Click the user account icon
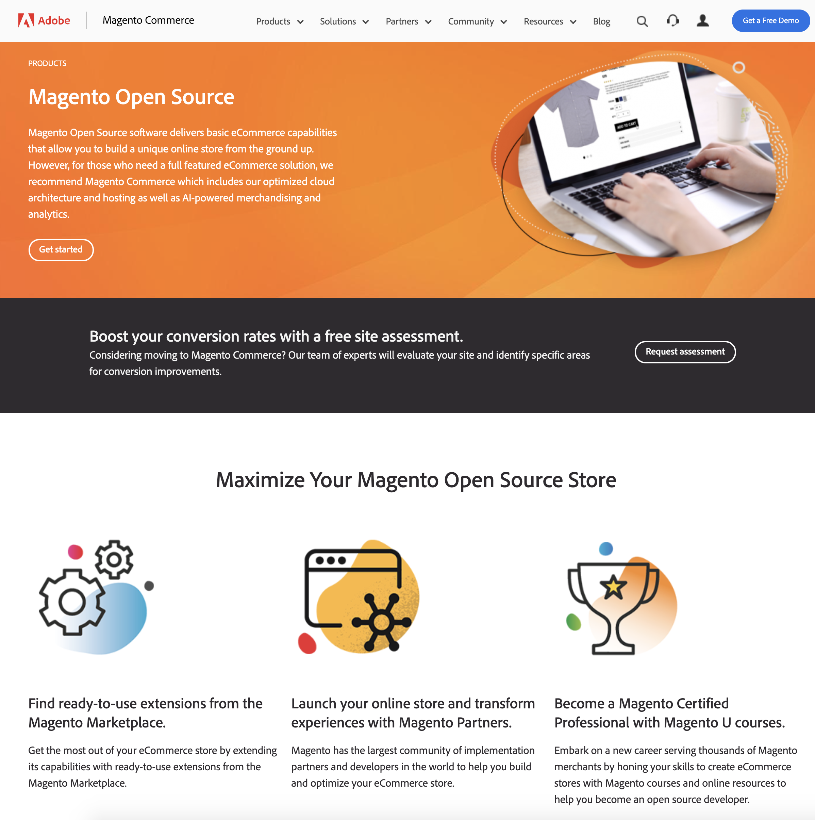The width and height of the screenshot is (815, 820). pyautogui.click(x=702, y=20)
